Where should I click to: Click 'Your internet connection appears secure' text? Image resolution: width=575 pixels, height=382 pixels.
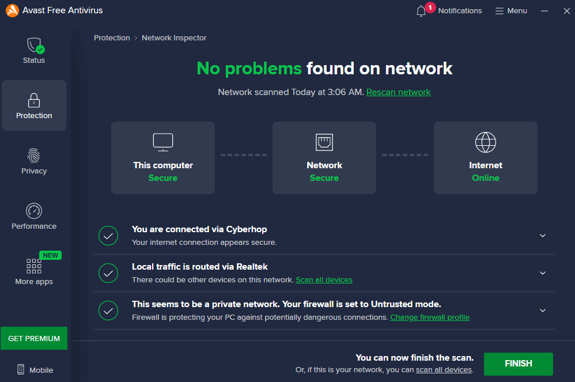(204, 243)
